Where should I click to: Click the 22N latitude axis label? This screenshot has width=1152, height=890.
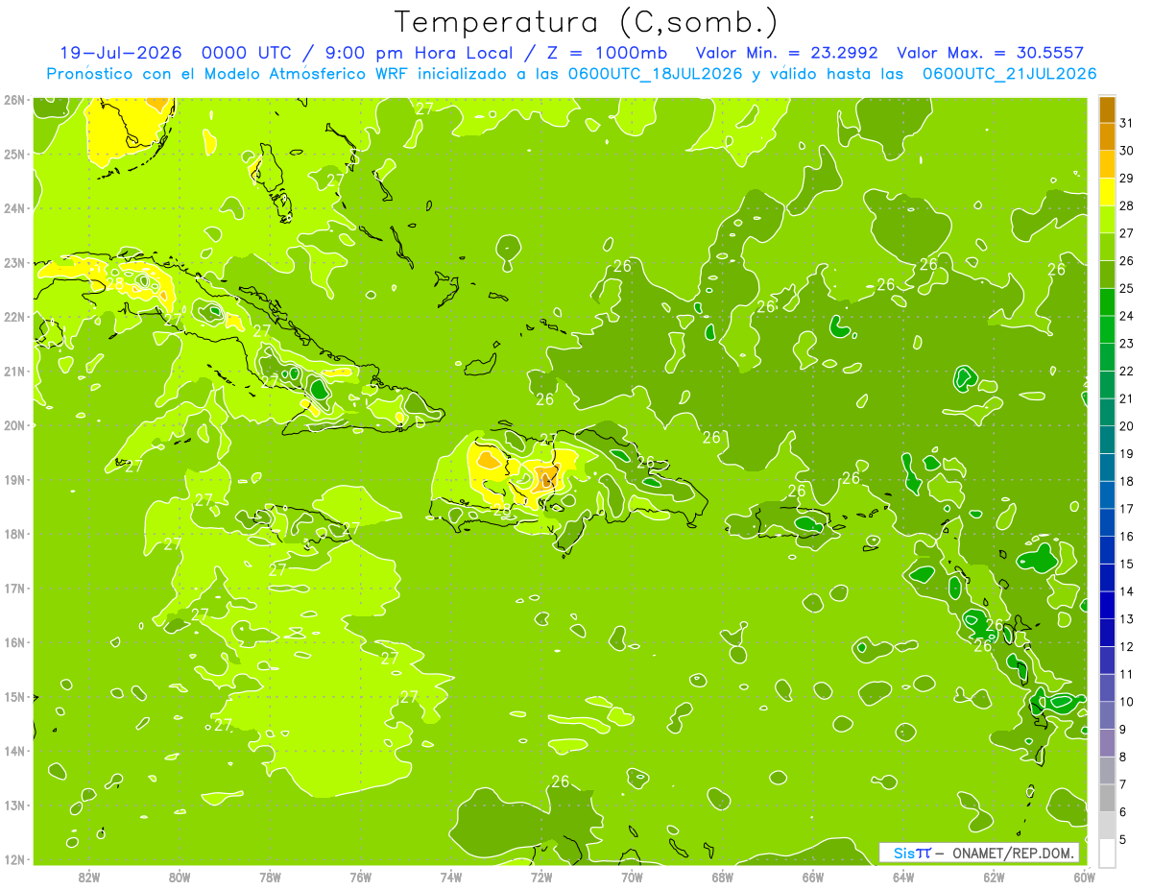click(13, 317)
